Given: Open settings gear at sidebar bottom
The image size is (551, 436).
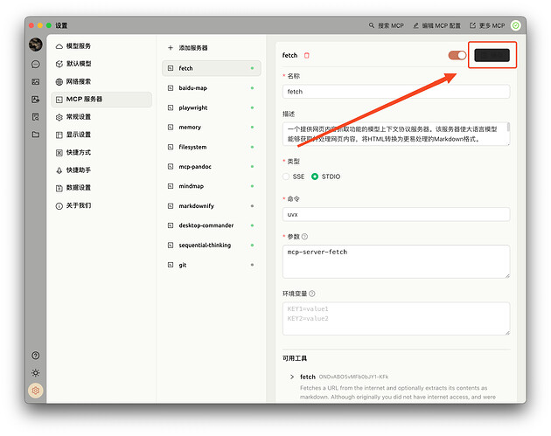Looking at the screenshot, I should 36,391.
